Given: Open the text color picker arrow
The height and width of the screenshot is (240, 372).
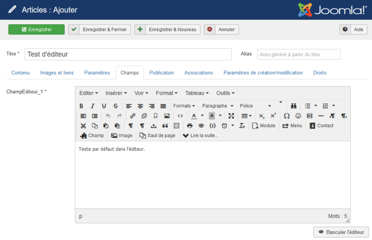Looking at the screenshot, I should (x=202, y=116).
